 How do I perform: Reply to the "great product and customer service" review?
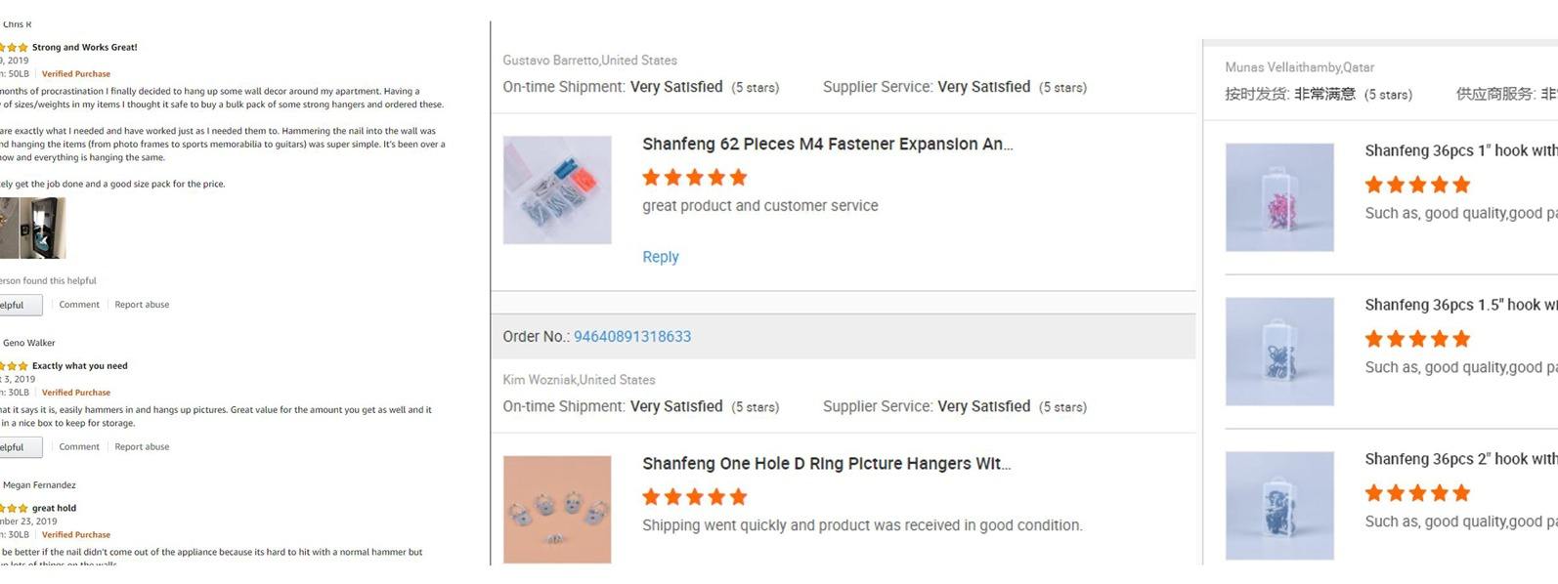(660, 257)
